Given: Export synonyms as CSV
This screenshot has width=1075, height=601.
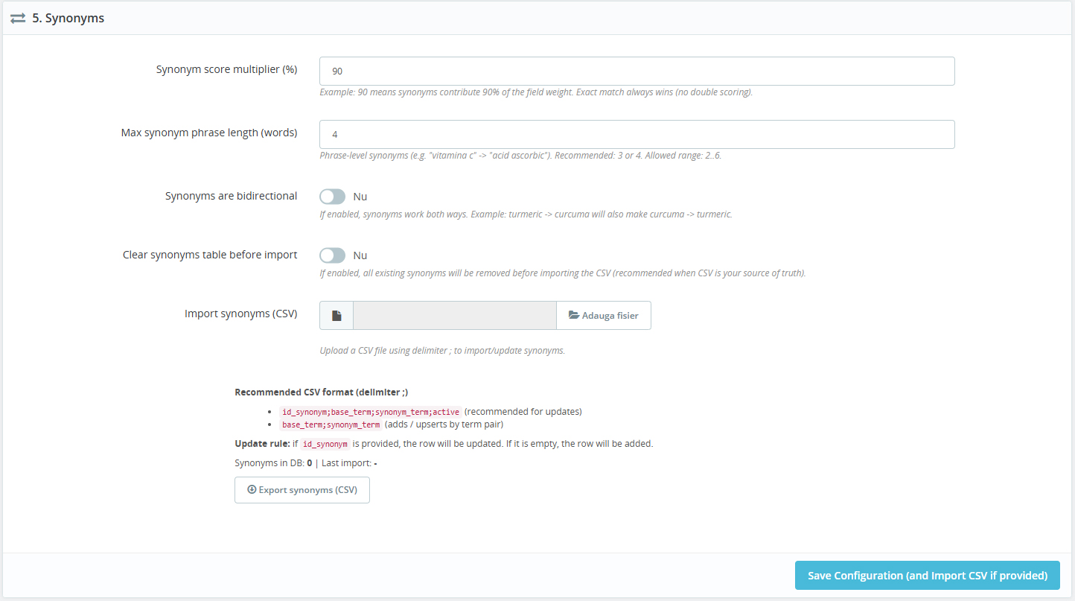Looking at the screenshot, I should (302, 490).
